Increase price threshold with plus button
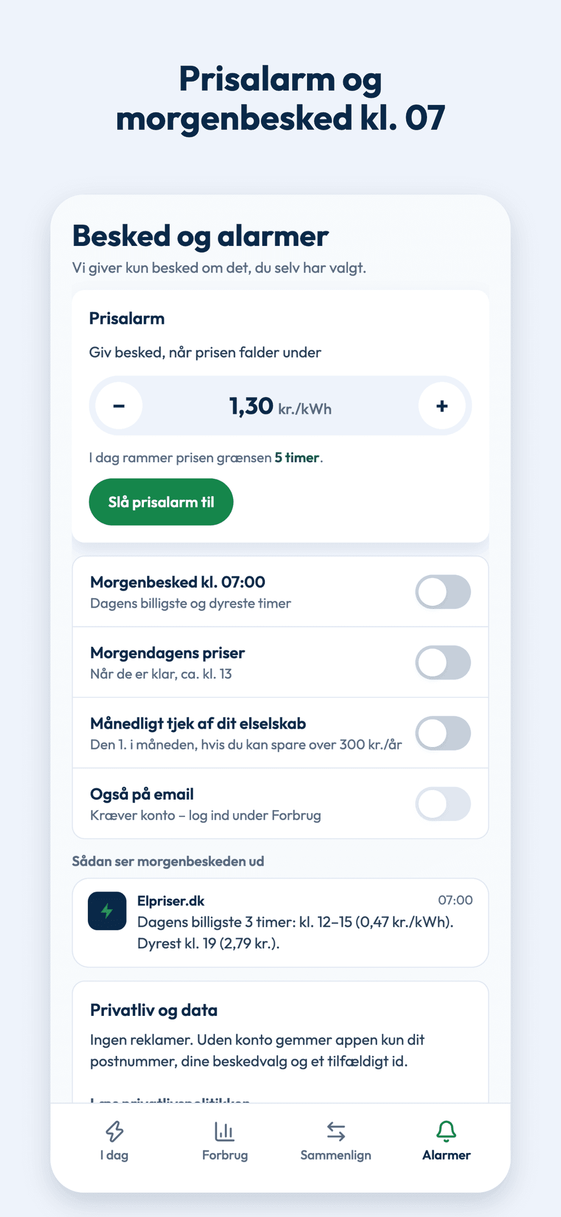 [442, 405]
